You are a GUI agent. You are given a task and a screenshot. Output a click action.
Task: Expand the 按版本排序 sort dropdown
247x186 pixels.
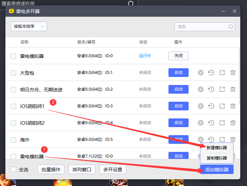[29, 26]
